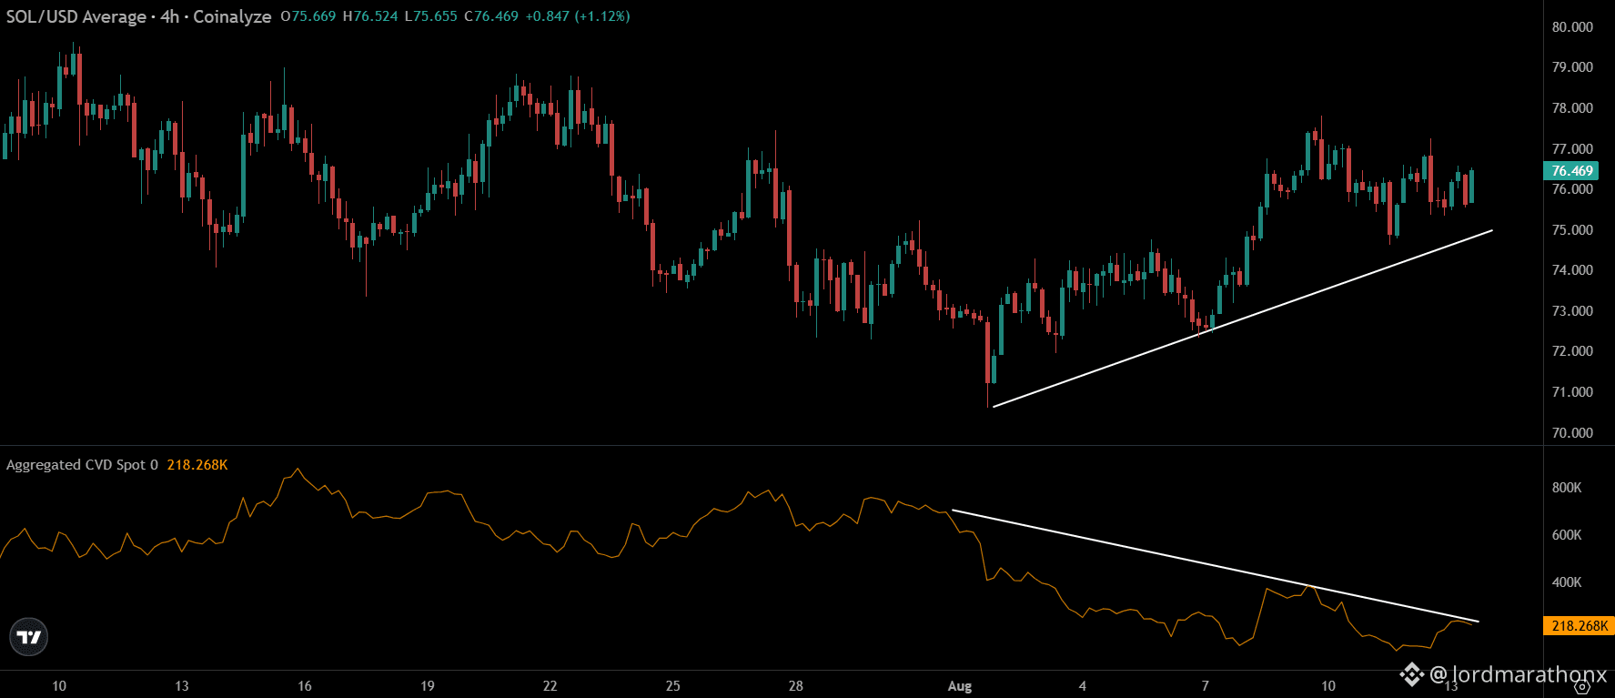This screenshot has height=698, width=1615.
Task: Select the white descending trend line on CVD
Action: [1216, 566]
